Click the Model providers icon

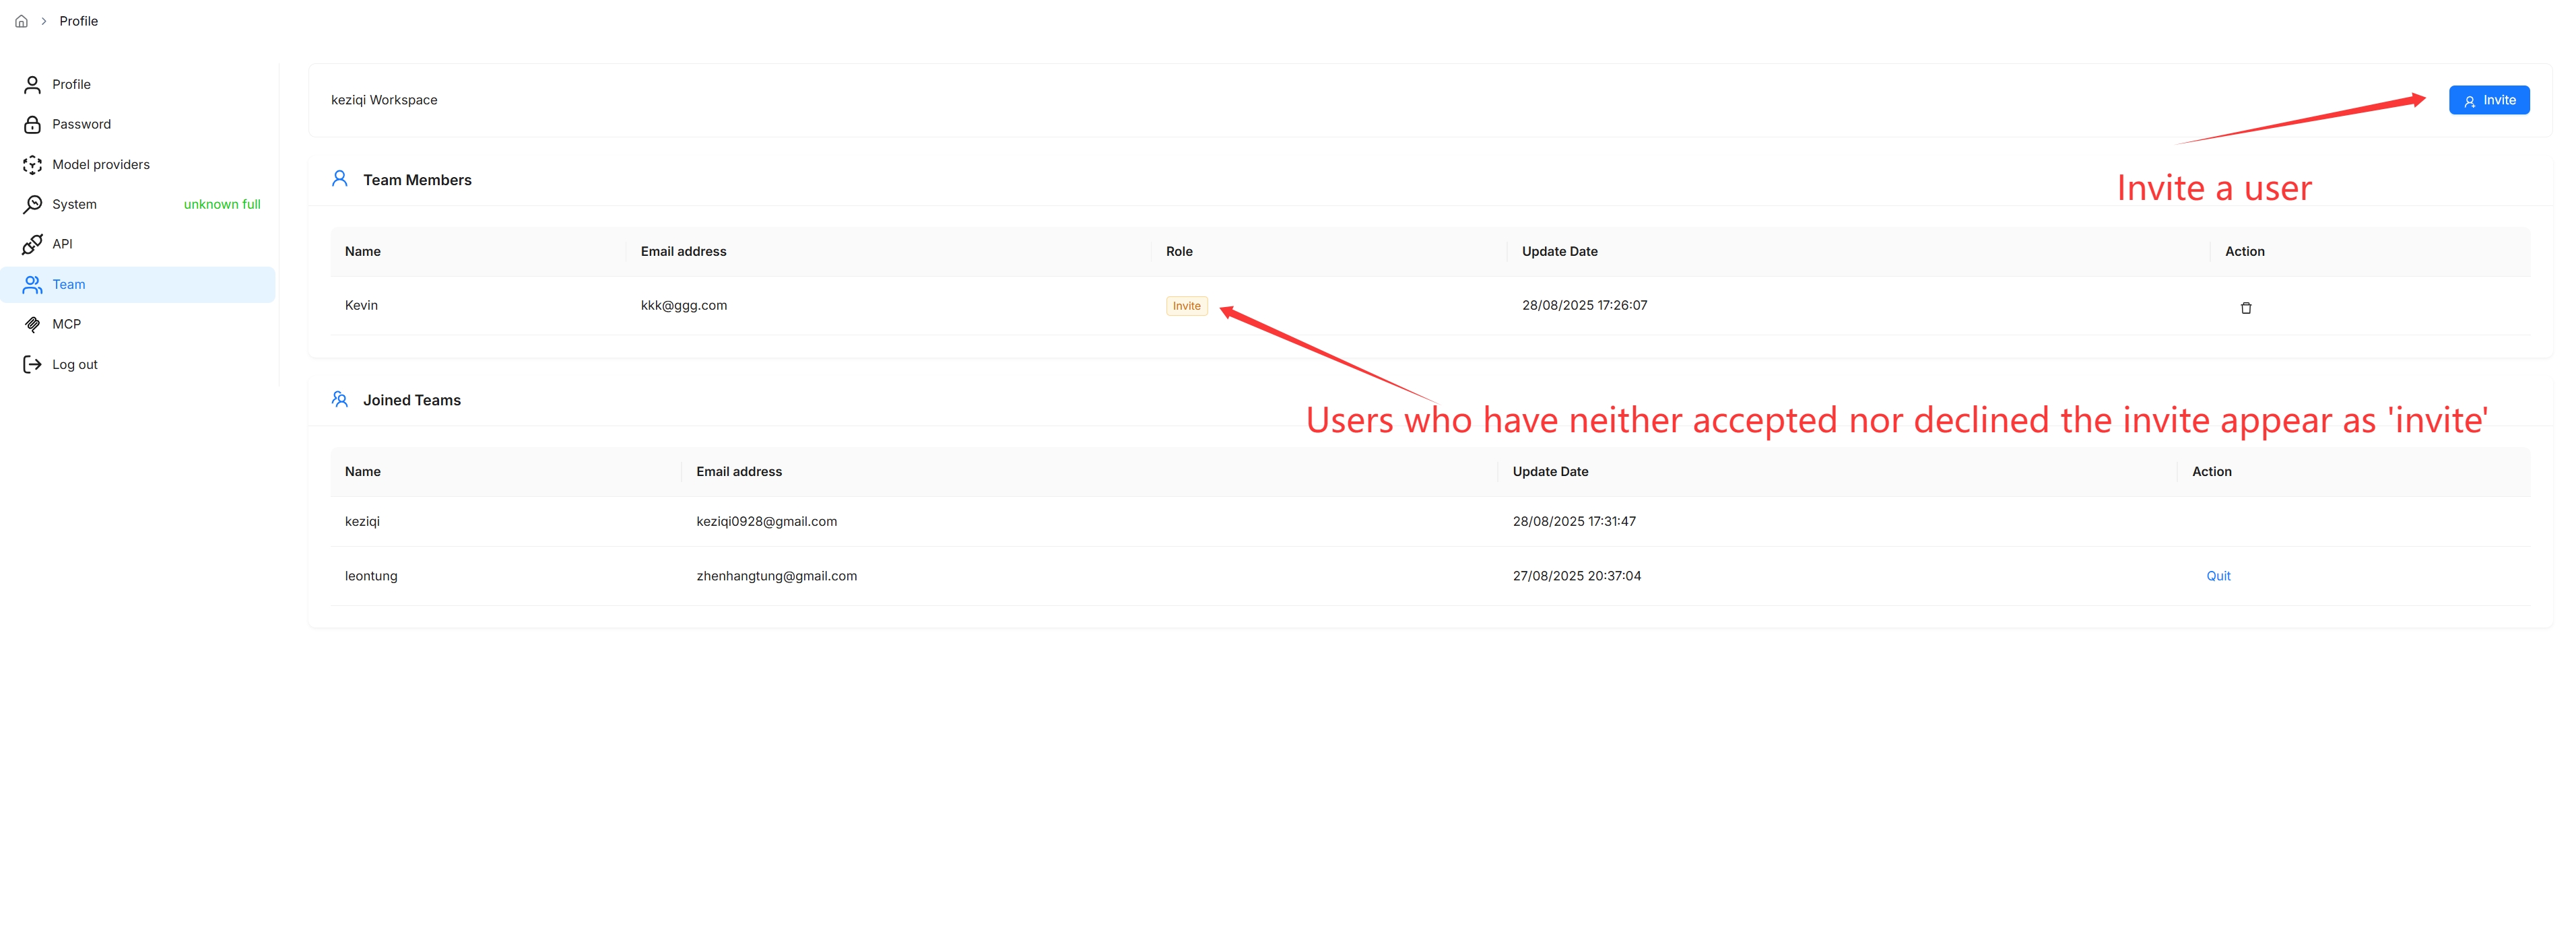point(32,164)
